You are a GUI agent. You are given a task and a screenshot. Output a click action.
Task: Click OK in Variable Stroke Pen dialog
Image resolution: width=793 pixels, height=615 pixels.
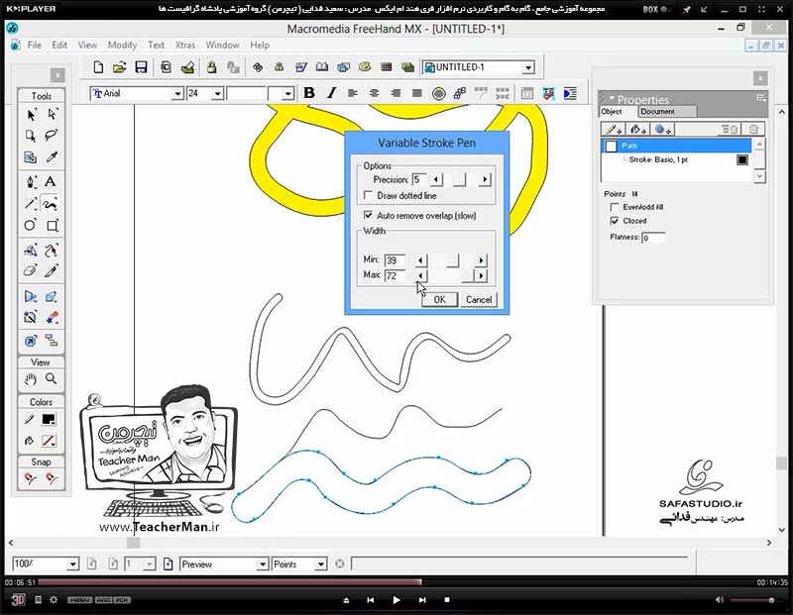[x=439, y=300]
